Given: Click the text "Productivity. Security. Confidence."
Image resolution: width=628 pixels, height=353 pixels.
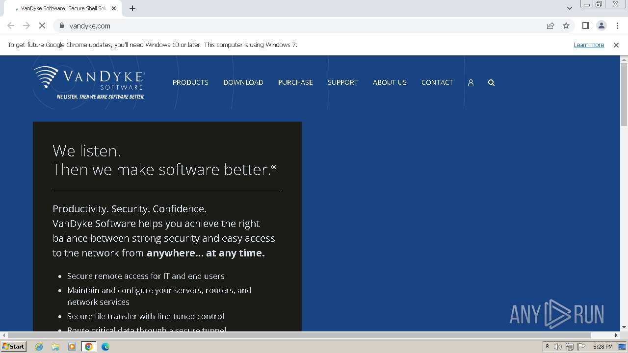Looking at the screenshot, I should 130,209.
